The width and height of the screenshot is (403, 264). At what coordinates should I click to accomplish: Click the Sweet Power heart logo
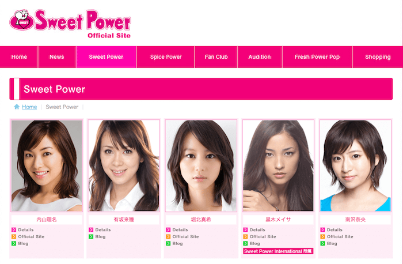22,20
